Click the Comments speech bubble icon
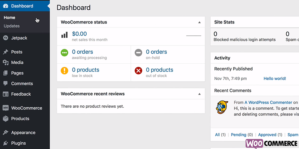The width and height of the screenshot is (299, 149). pyautogui.click(x=6, y=83)
